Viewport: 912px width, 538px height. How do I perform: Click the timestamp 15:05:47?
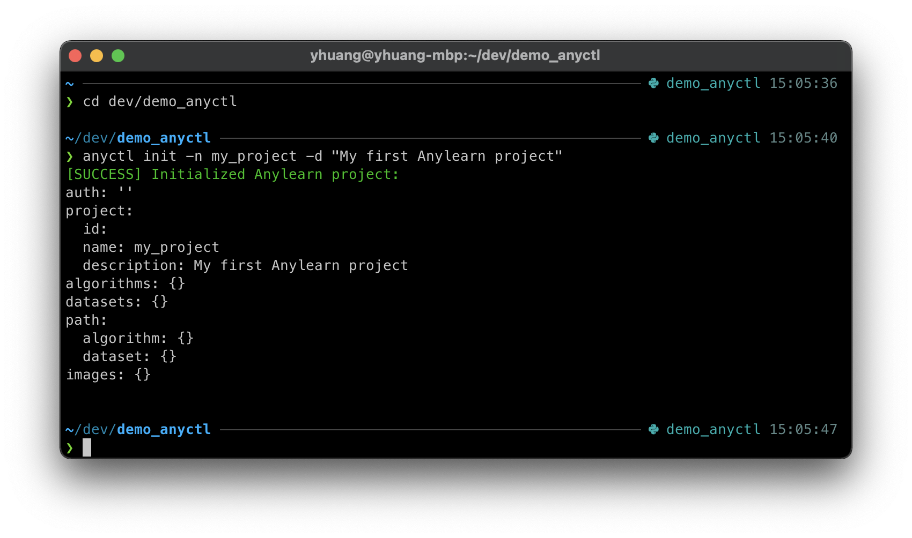(x=803, y=429)
